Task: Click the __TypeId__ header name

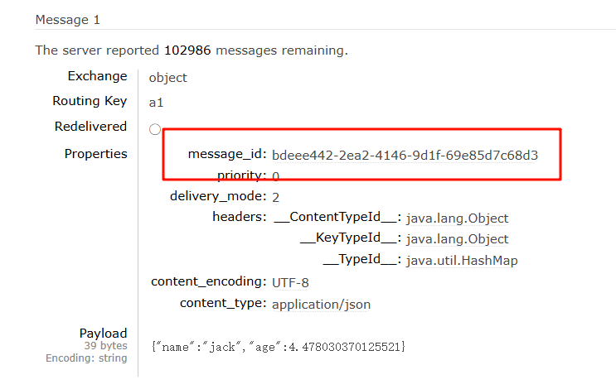Action: pos(362,261)
